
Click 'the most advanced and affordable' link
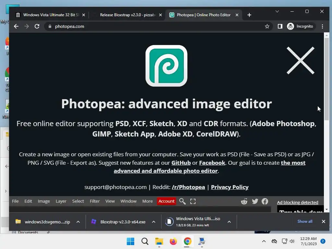pyautogui.click(x=166, y=171)
